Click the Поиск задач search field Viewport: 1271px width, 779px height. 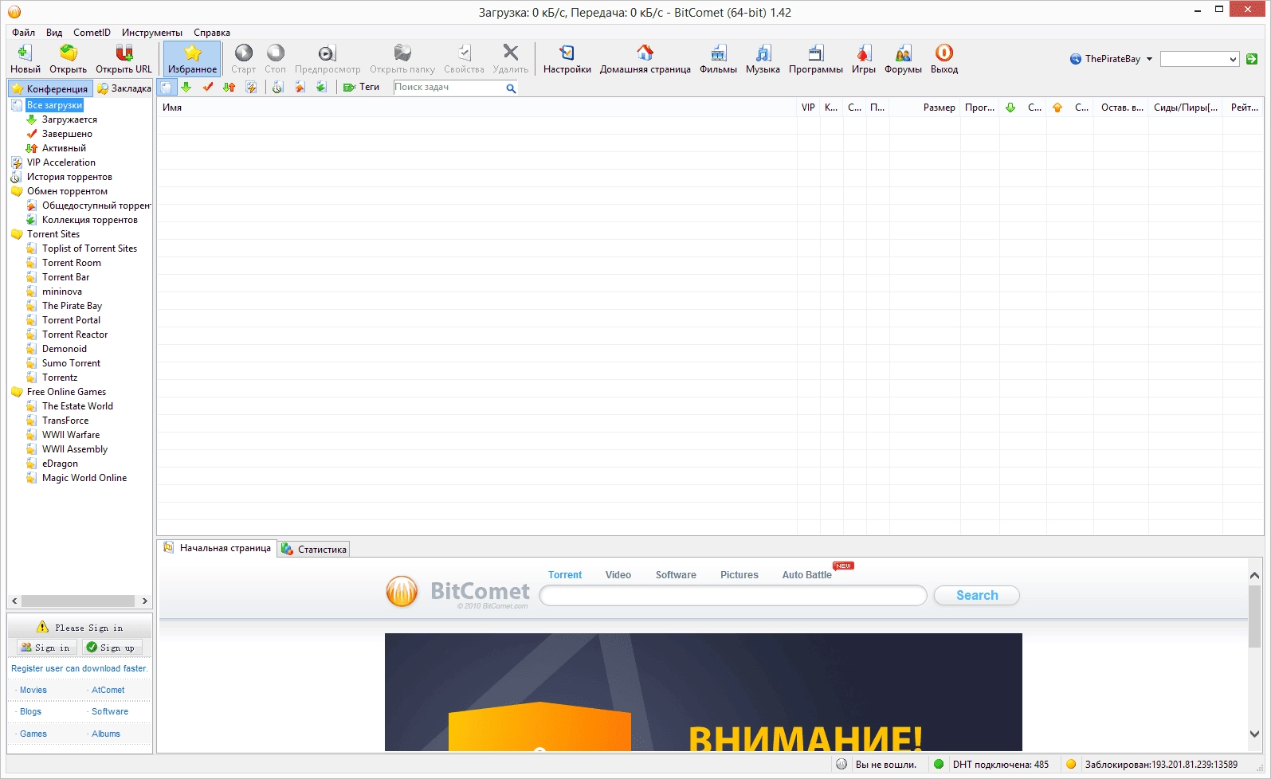tap(449, 88)
